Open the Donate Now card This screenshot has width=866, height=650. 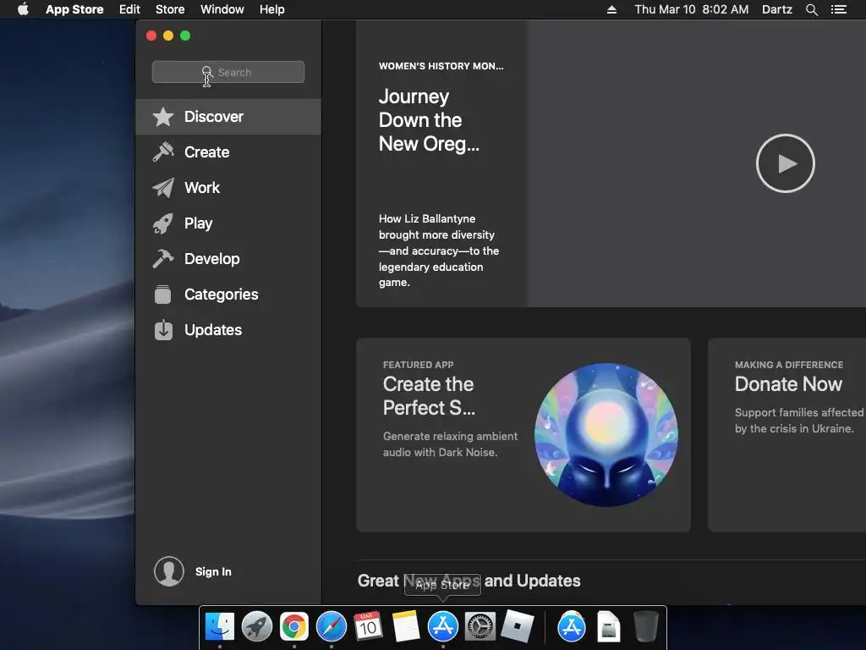tap(787, 435)
